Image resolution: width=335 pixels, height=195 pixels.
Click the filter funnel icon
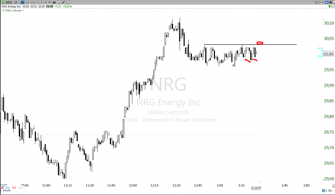[320, 2]
